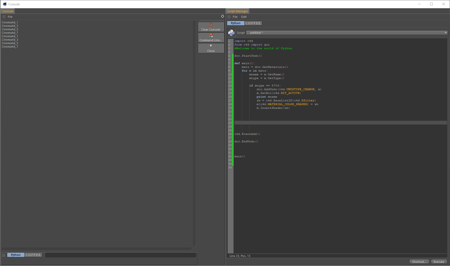Click the grip handle in the Script Manager menu bar
The width and height of the screenshot is (450, 266).
pyautogui.click(x=229, y=16)
